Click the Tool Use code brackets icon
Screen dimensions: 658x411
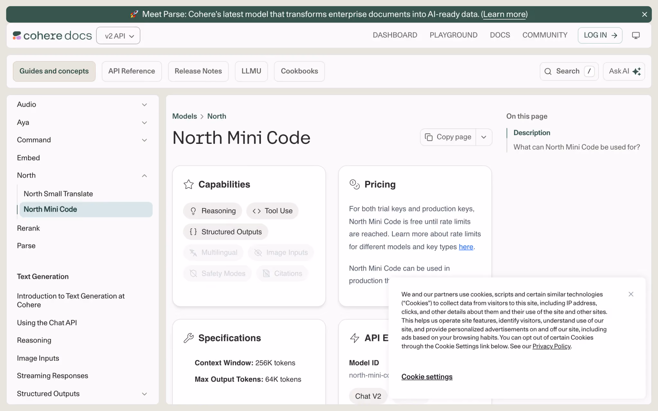256,211
